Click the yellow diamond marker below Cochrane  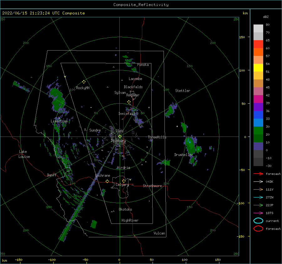(107, 181)
